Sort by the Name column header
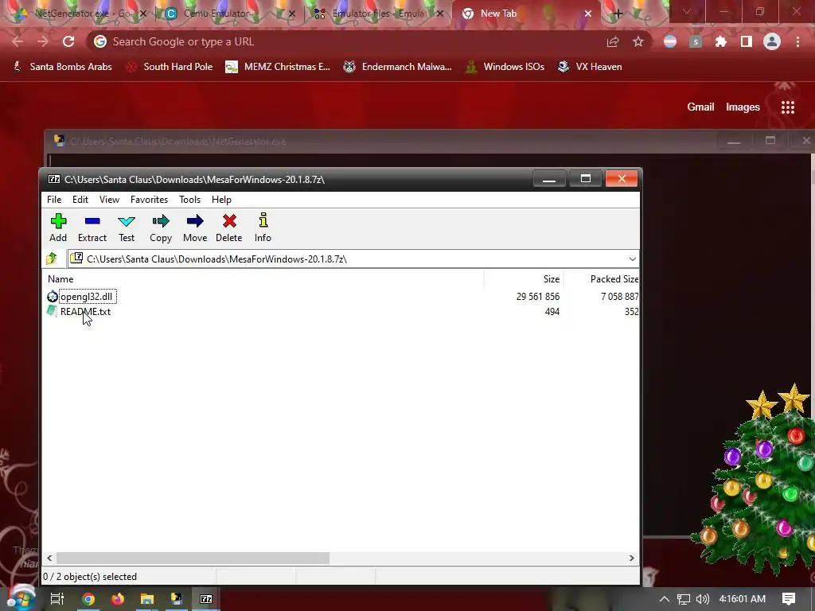 point(60,279)
